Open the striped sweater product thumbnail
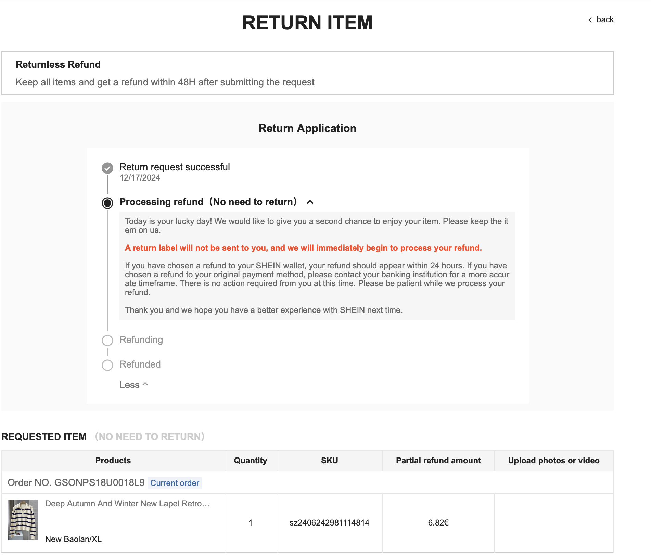Viewport: 651px width, 558px height. coord(23,520)
